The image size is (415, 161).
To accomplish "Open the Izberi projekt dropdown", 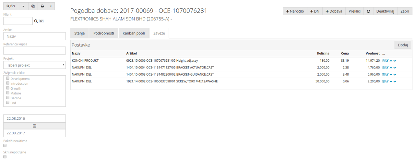I will 34,65.
